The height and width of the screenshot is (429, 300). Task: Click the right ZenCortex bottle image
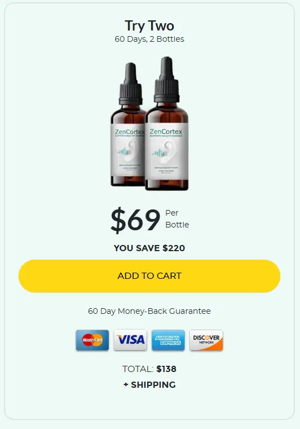pyautogui.click(x=167, y=123)
